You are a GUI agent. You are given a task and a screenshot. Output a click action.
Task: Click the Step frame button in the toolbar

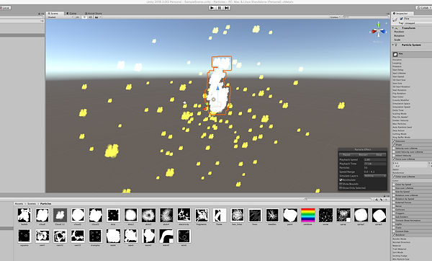click(227, 8)
